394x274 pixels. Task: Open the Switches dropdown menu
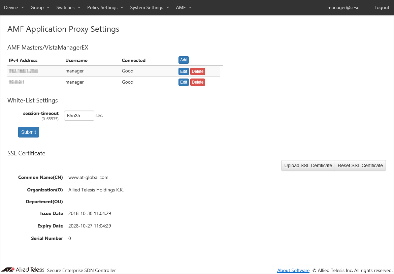68,7
